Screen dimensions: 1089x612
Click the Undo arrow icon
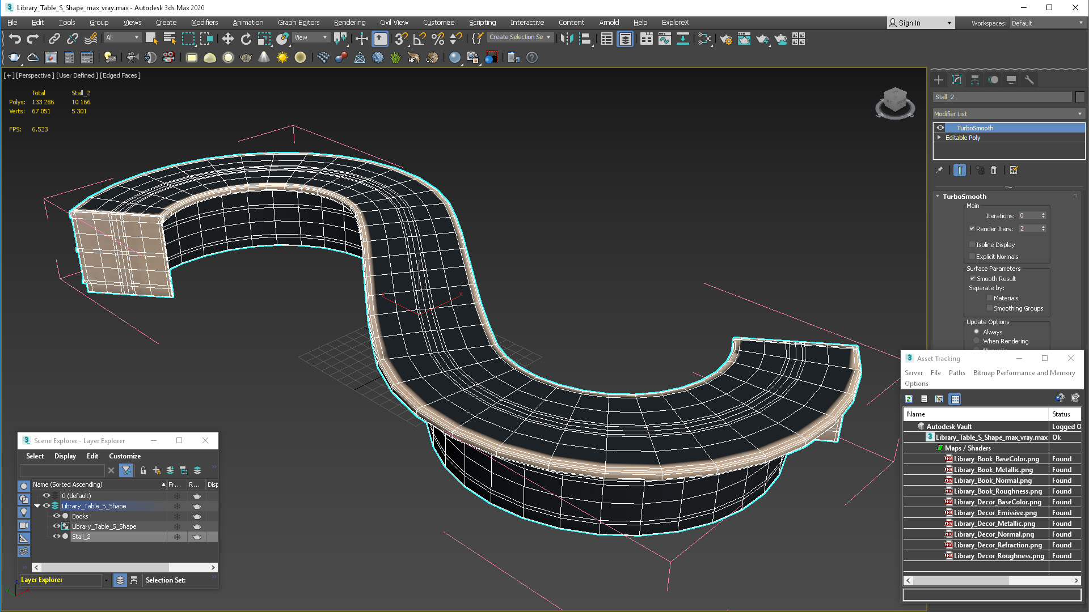[15, 39]
